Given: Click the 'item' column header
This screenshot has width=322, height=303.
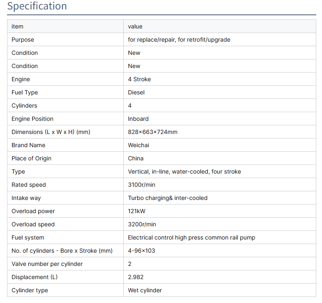Looking at the screenshot, I should [17, 26].
